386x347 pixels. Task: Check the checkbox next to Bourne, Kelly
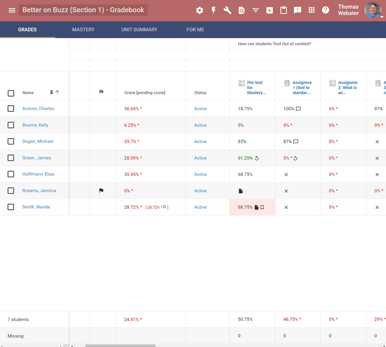(x=11, y=125)
